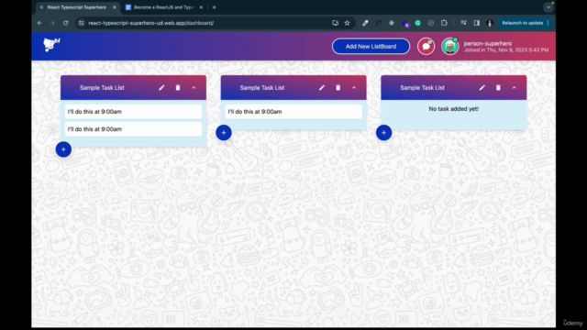The width and height of the screenshot is (587, 330).
Task: Close the 'Become a ReactJS' tab
Action: click(201, 7)
